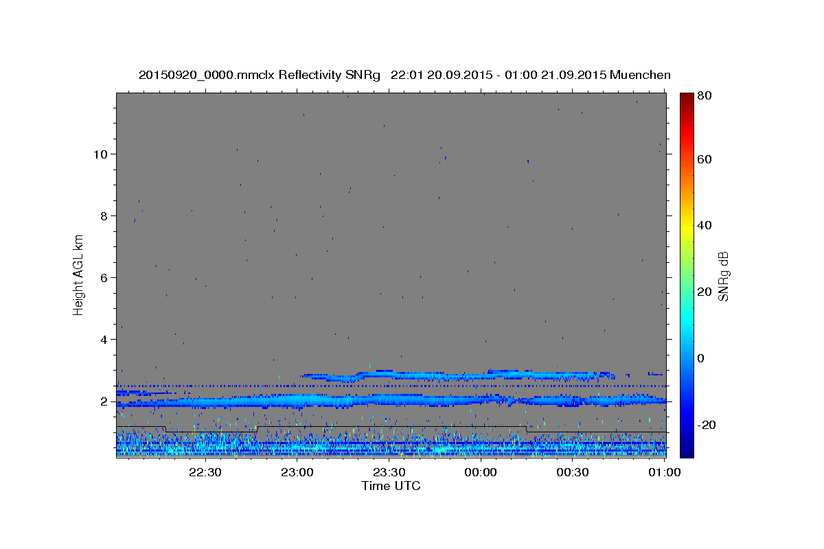Click the 23:30 time tick label
The height and width of the screenshot is (549, 824).
(389, 472)
